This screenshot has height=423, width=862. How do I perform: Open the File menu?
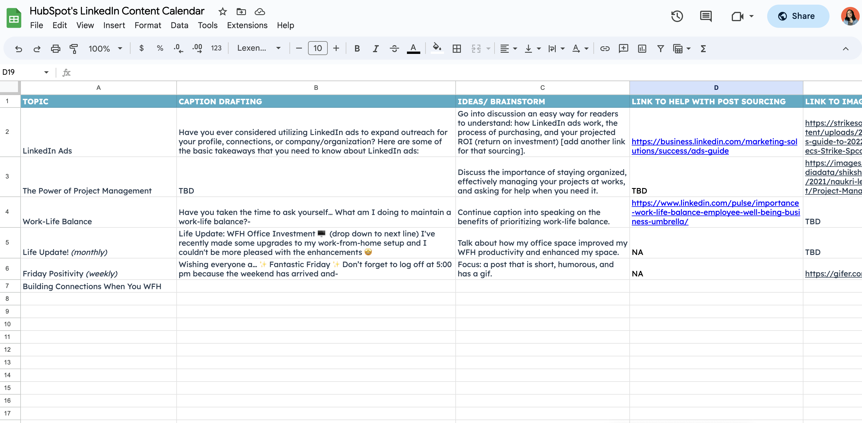(37, 25)
